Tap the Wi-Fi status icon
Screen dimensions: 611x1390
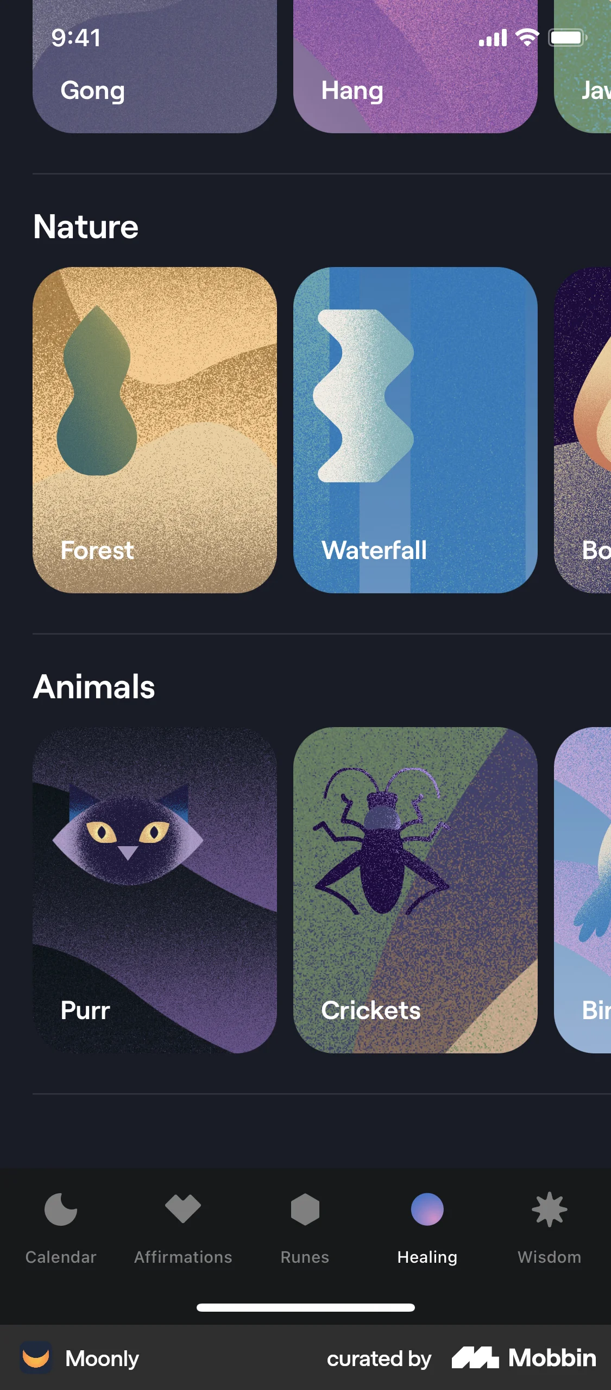coord(527,38)
